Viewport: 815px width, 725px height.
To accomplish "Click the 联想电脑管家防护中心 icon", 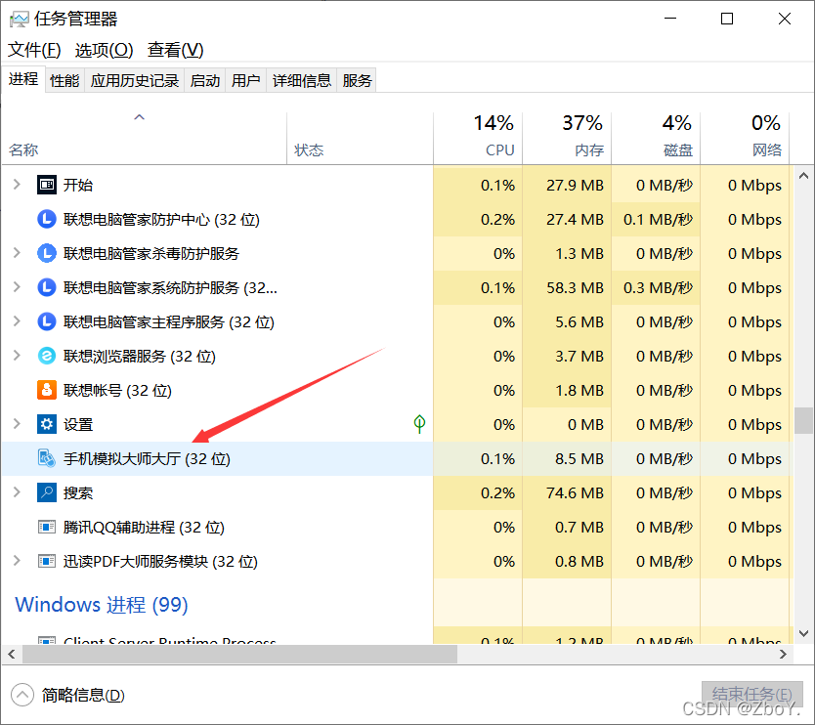I will tap(47, 219).
